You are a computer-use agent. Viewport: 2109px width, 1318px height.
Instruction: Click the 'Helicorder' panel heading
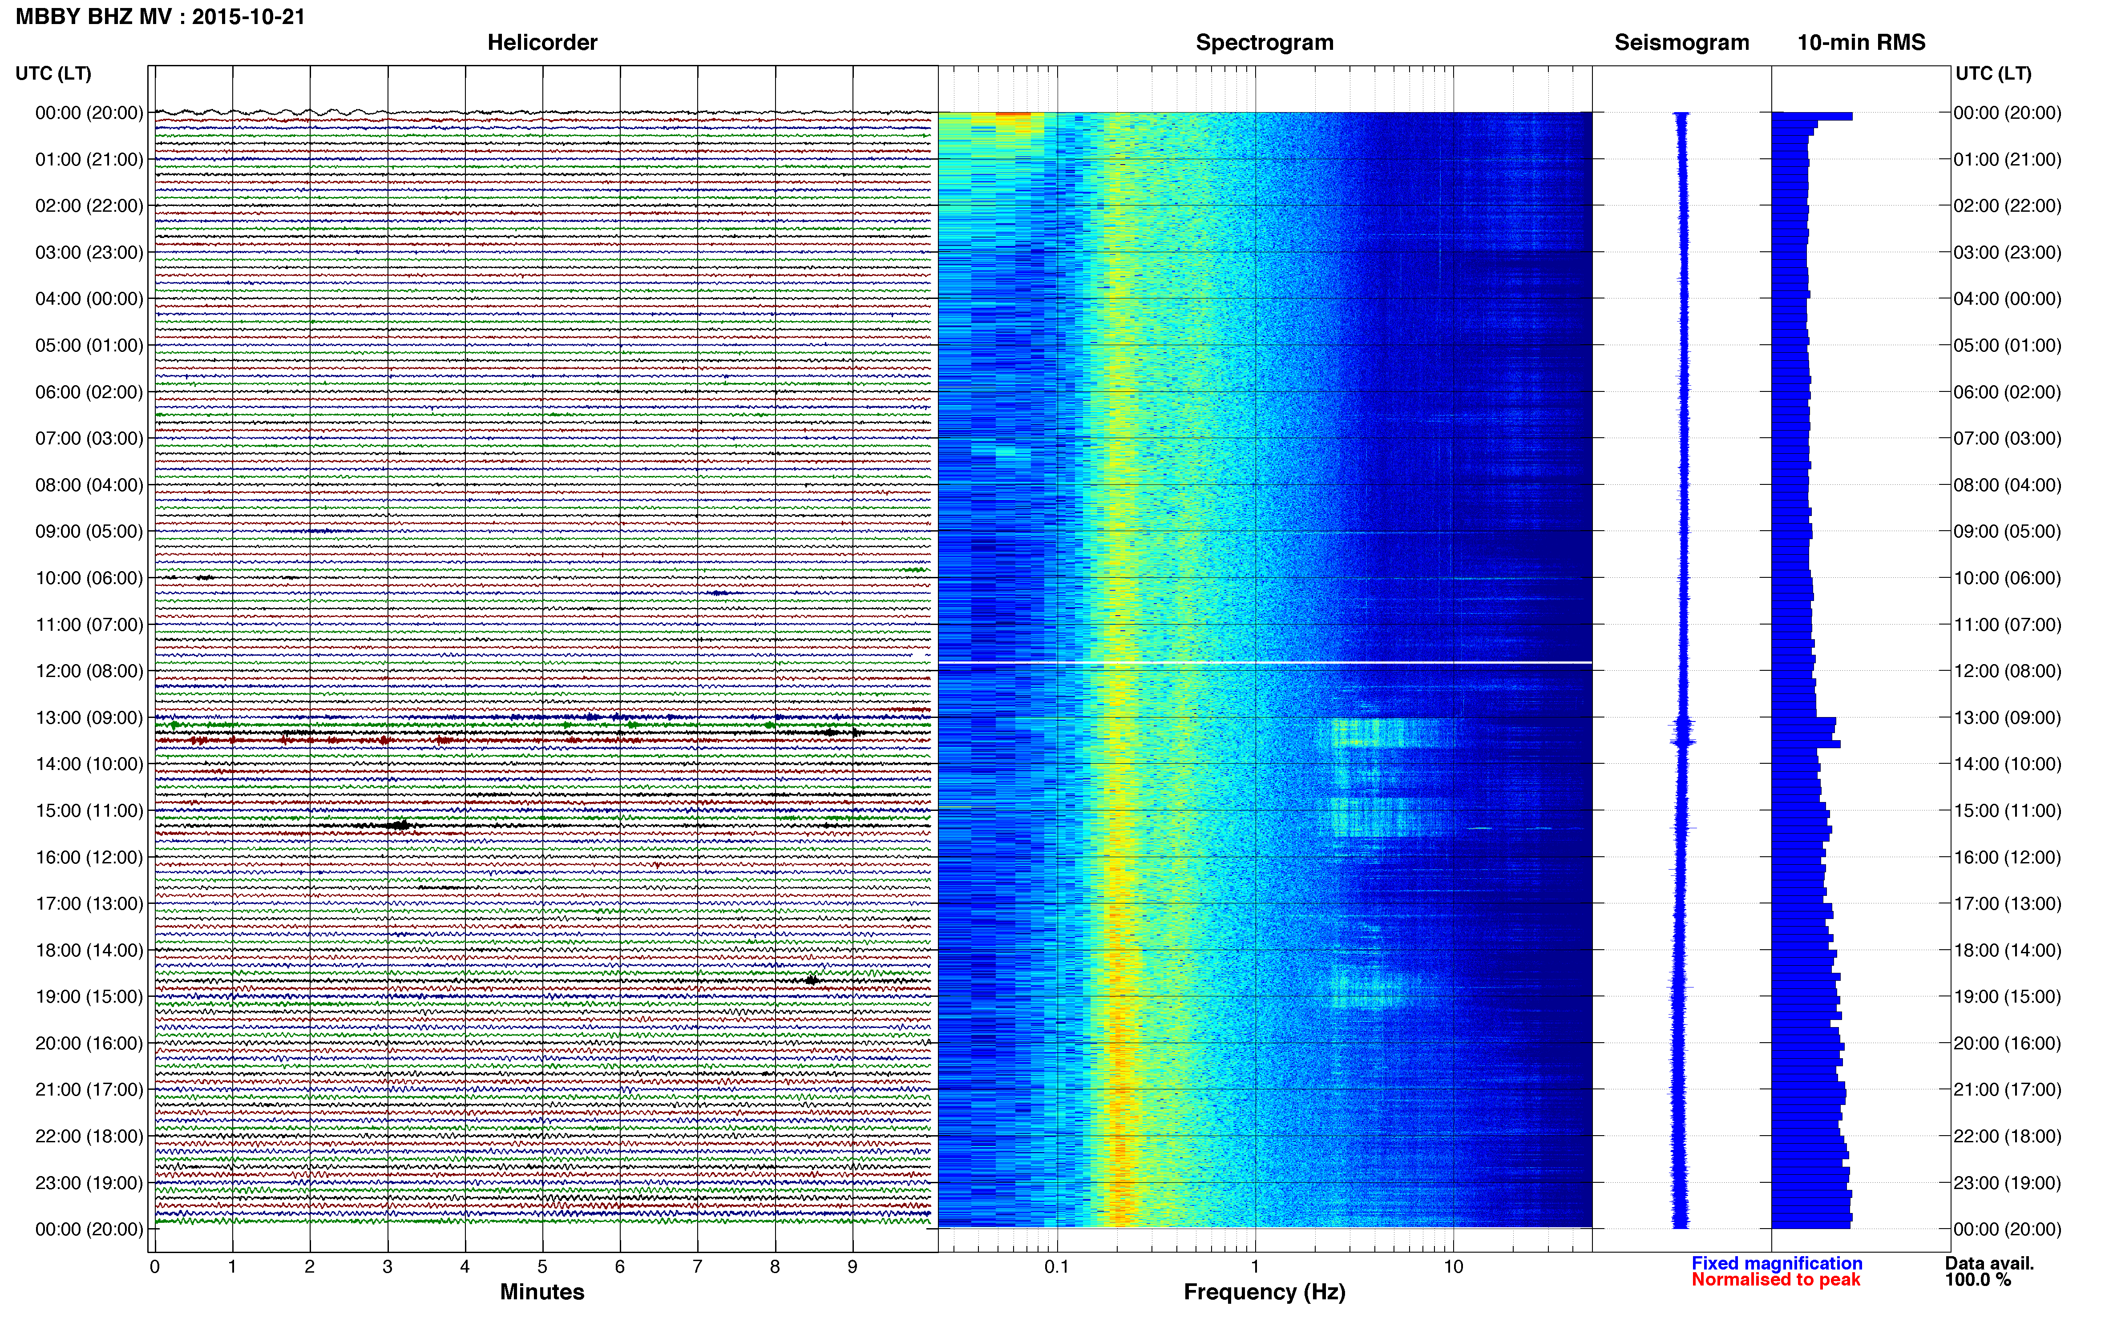[x=542, y=43]
